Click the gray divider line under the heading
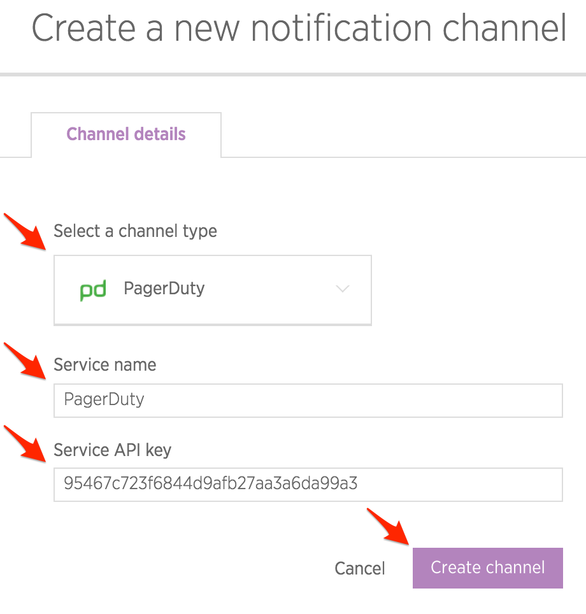Image resolution: width=586 pixels, height=614 pixels. 293,75
